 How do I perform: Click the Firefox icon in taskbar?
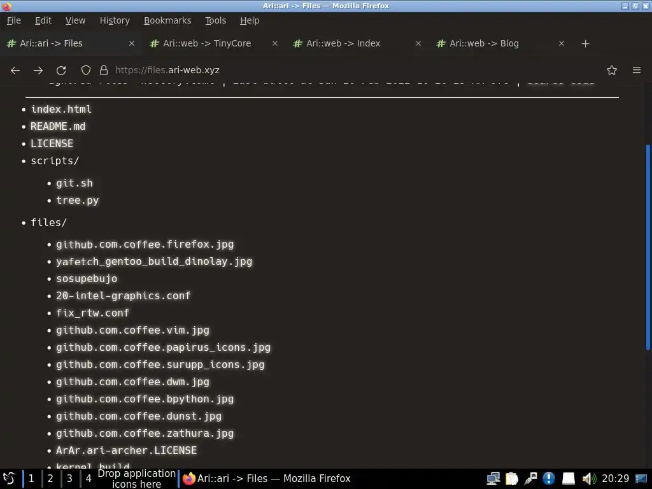click(x=188, y=479)
